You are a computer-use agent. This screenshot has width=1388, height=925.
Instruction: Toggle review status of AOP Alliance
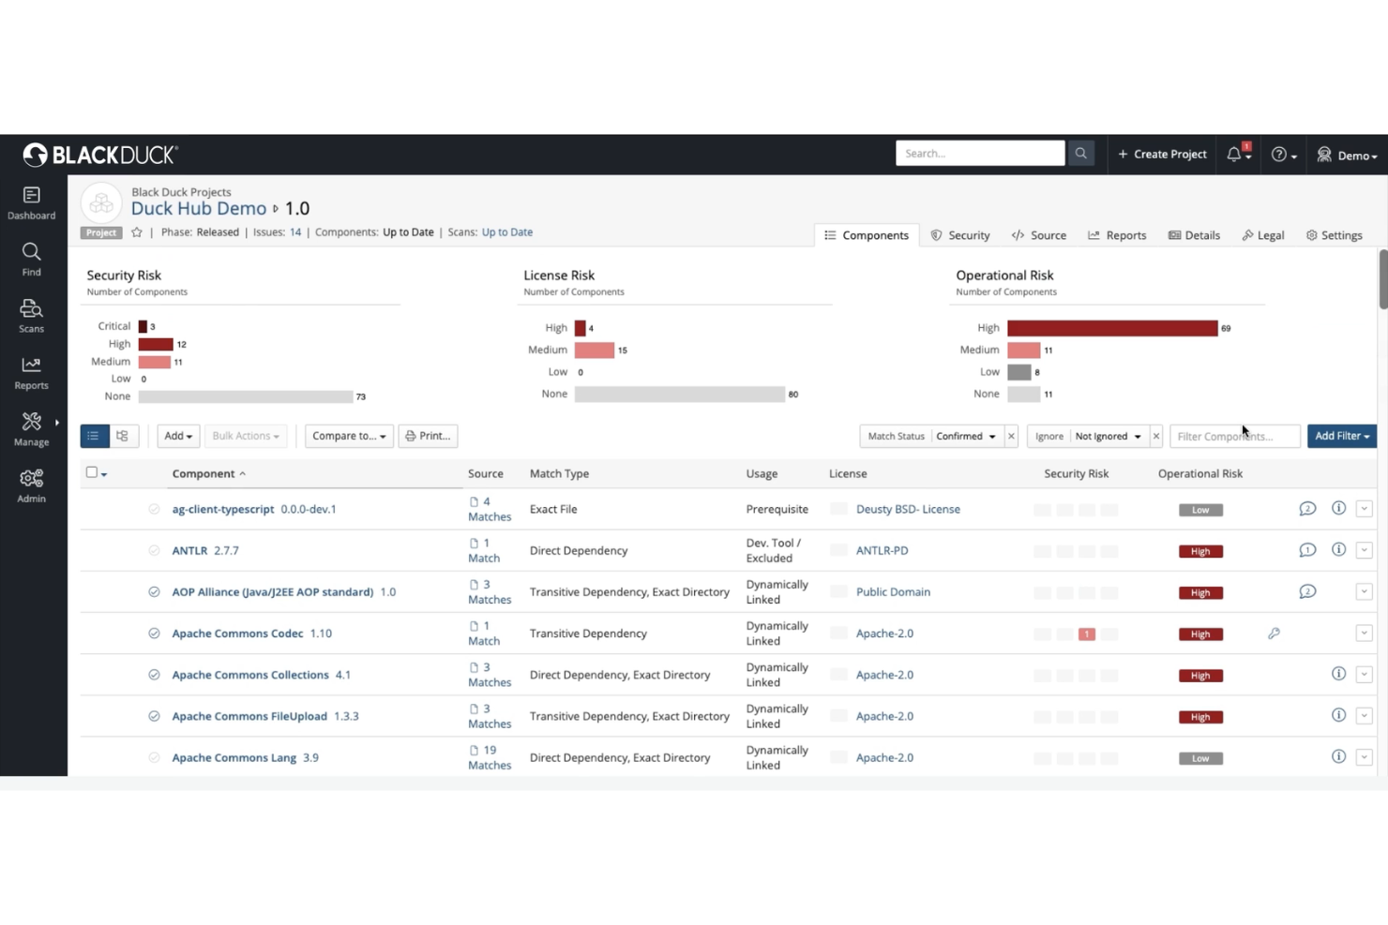point(154,591)
